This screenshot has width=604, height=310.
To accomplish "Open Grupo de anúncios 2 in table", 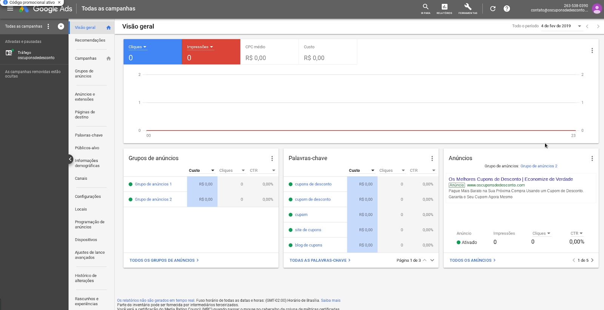I will pos(153,199).
